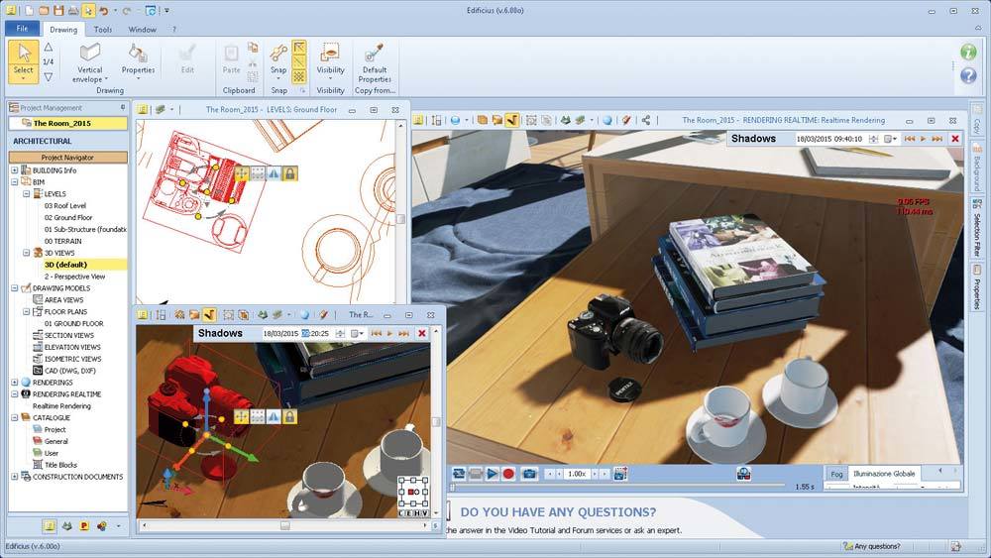The width and height of the screenshot is (991, 558).
Task: Click the green info icon at top right
Action: click(968, 52)
